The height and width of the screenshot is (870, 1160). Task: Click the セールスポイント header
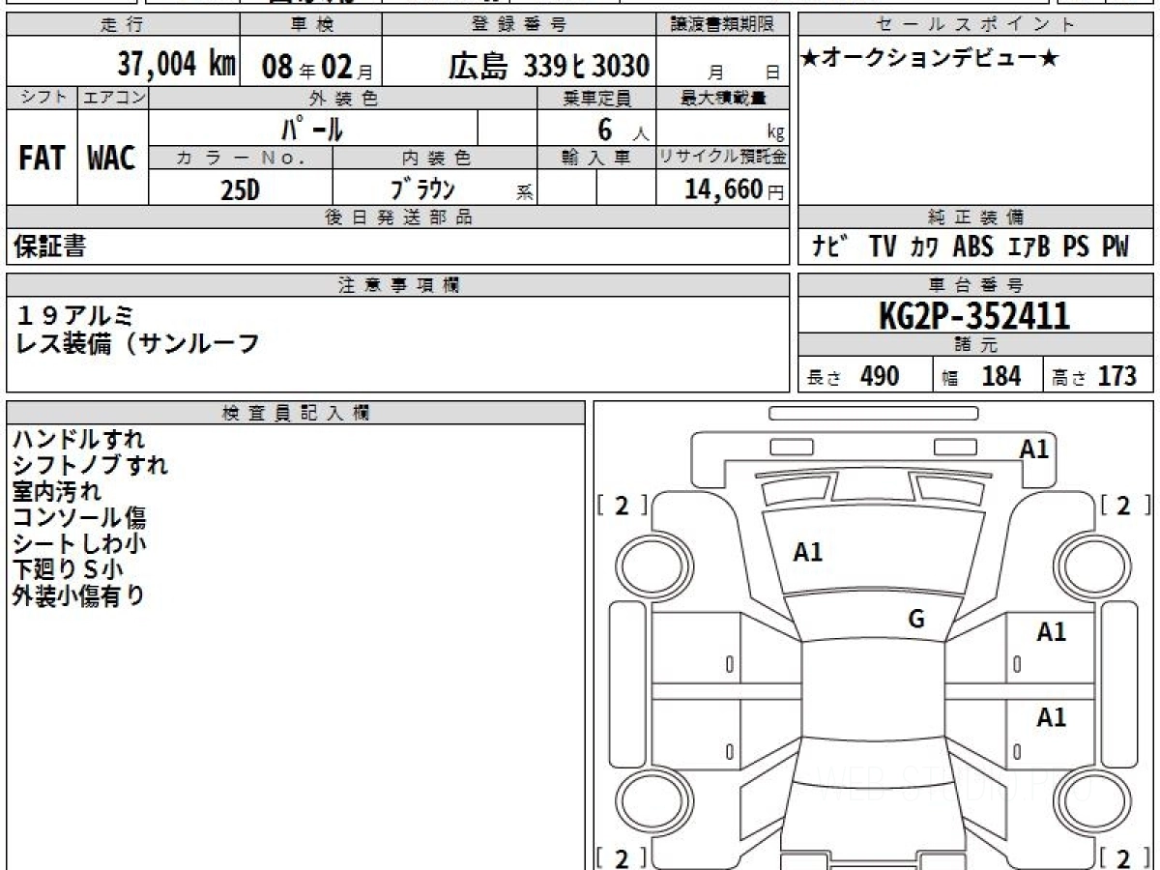pyautogui.click(x=976, y=25)
